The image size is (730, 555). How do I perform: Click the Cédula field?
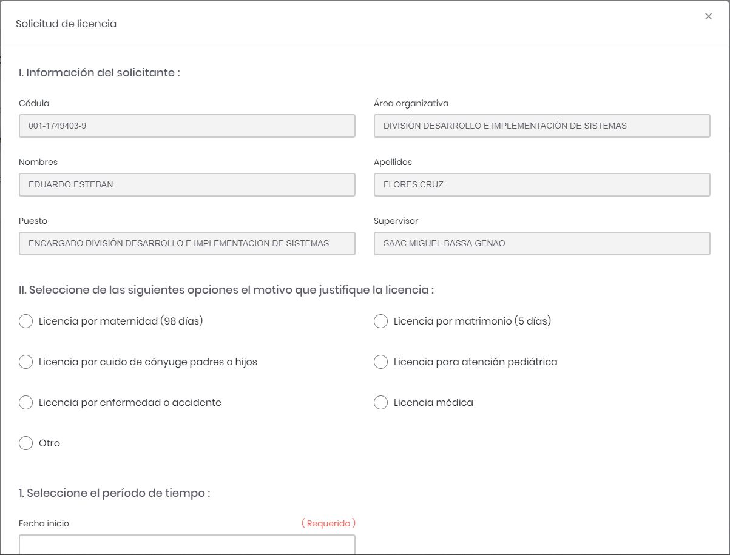pyautogui.click(x=187, y=126)
